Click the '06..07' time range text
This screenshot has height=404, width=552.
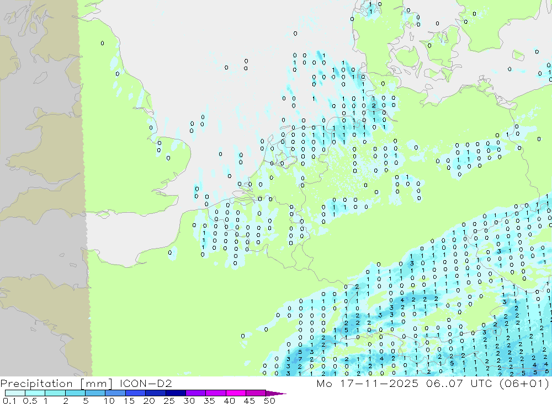click(444, 383)
